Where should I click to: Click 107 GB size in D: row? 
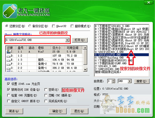[57, 56]
